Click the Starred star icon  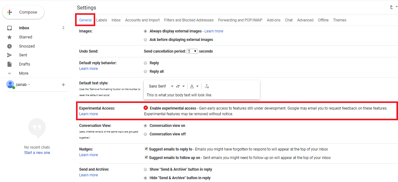click(x=9, y=37)
